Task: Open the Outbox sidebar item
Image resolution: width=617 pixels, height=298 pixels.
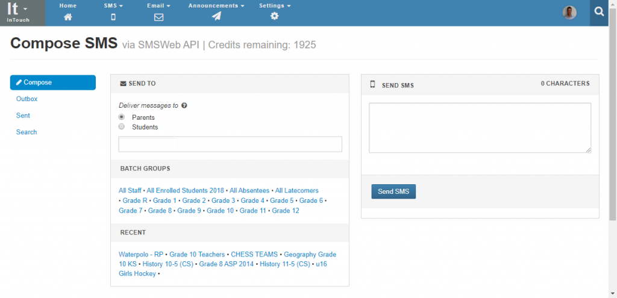Action: 27,99
